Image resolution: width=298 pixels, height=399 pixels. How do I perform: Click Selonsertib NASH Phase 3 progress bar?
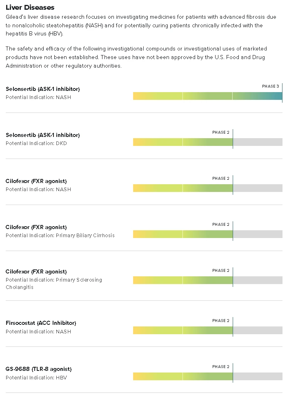207,96
